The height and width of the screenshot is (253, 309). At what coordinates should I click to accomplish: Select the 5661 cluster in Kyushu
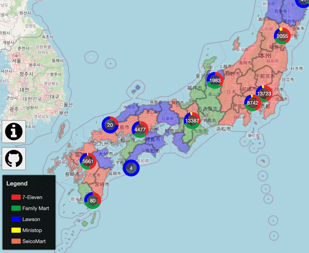coord(88,161)
